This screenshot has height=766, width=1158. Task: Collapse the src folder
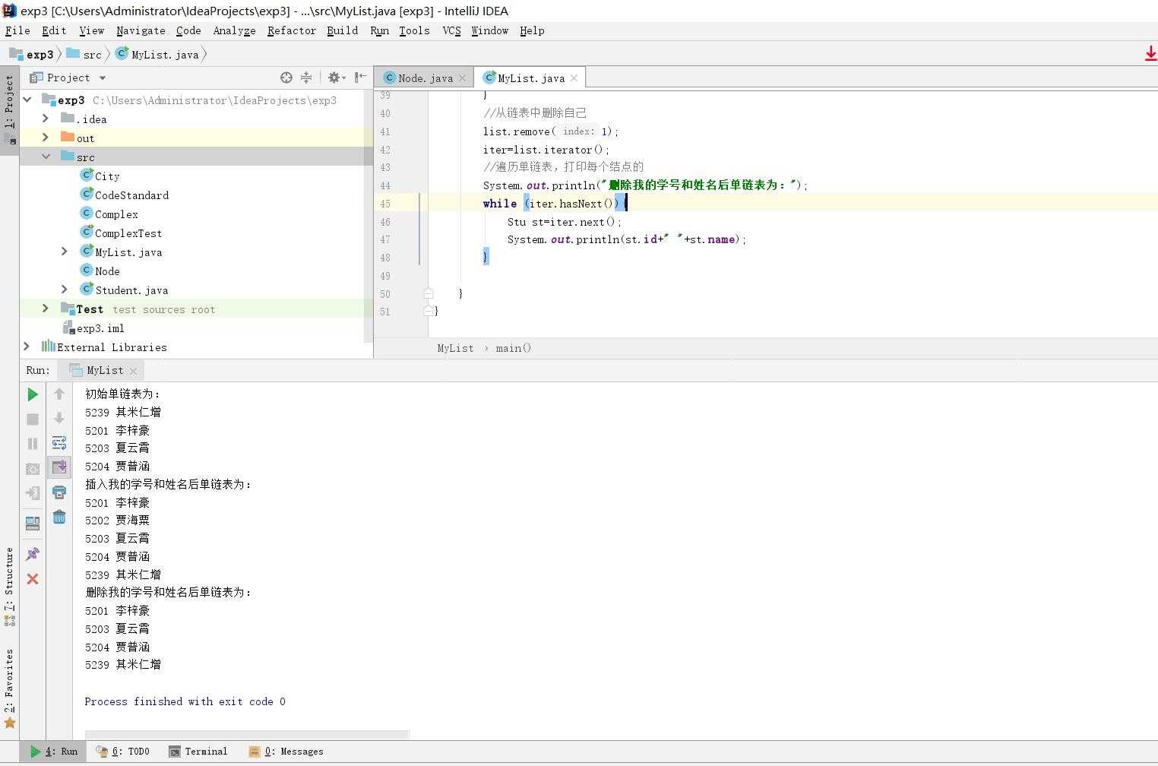[x=46, y=157]
